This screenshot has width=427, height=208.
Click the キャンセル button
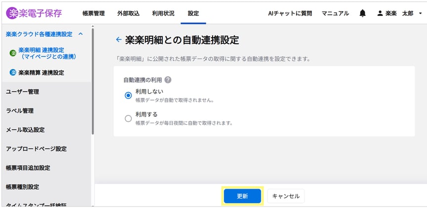click(x=286, y=196)
